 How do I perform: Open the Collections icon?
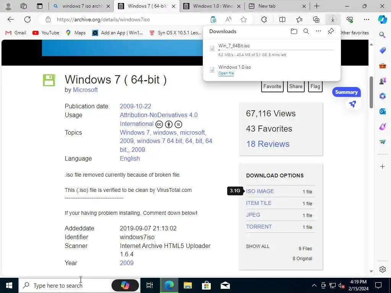[x=316, y=19]
